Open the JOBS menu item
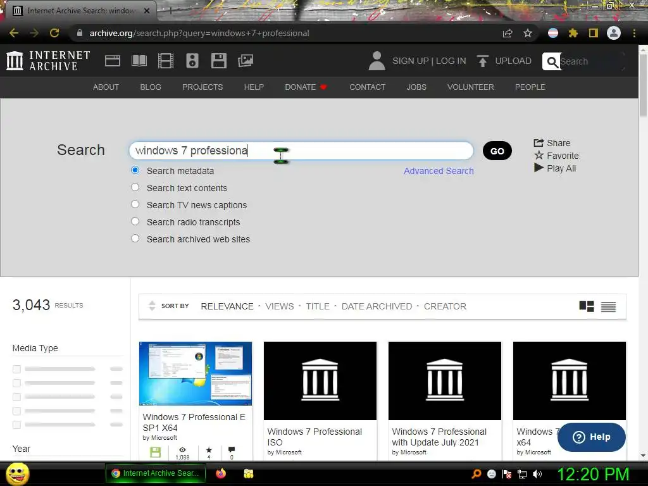This screenshot has width=648, height=486. pyautogui.click(x=416, y=87)
